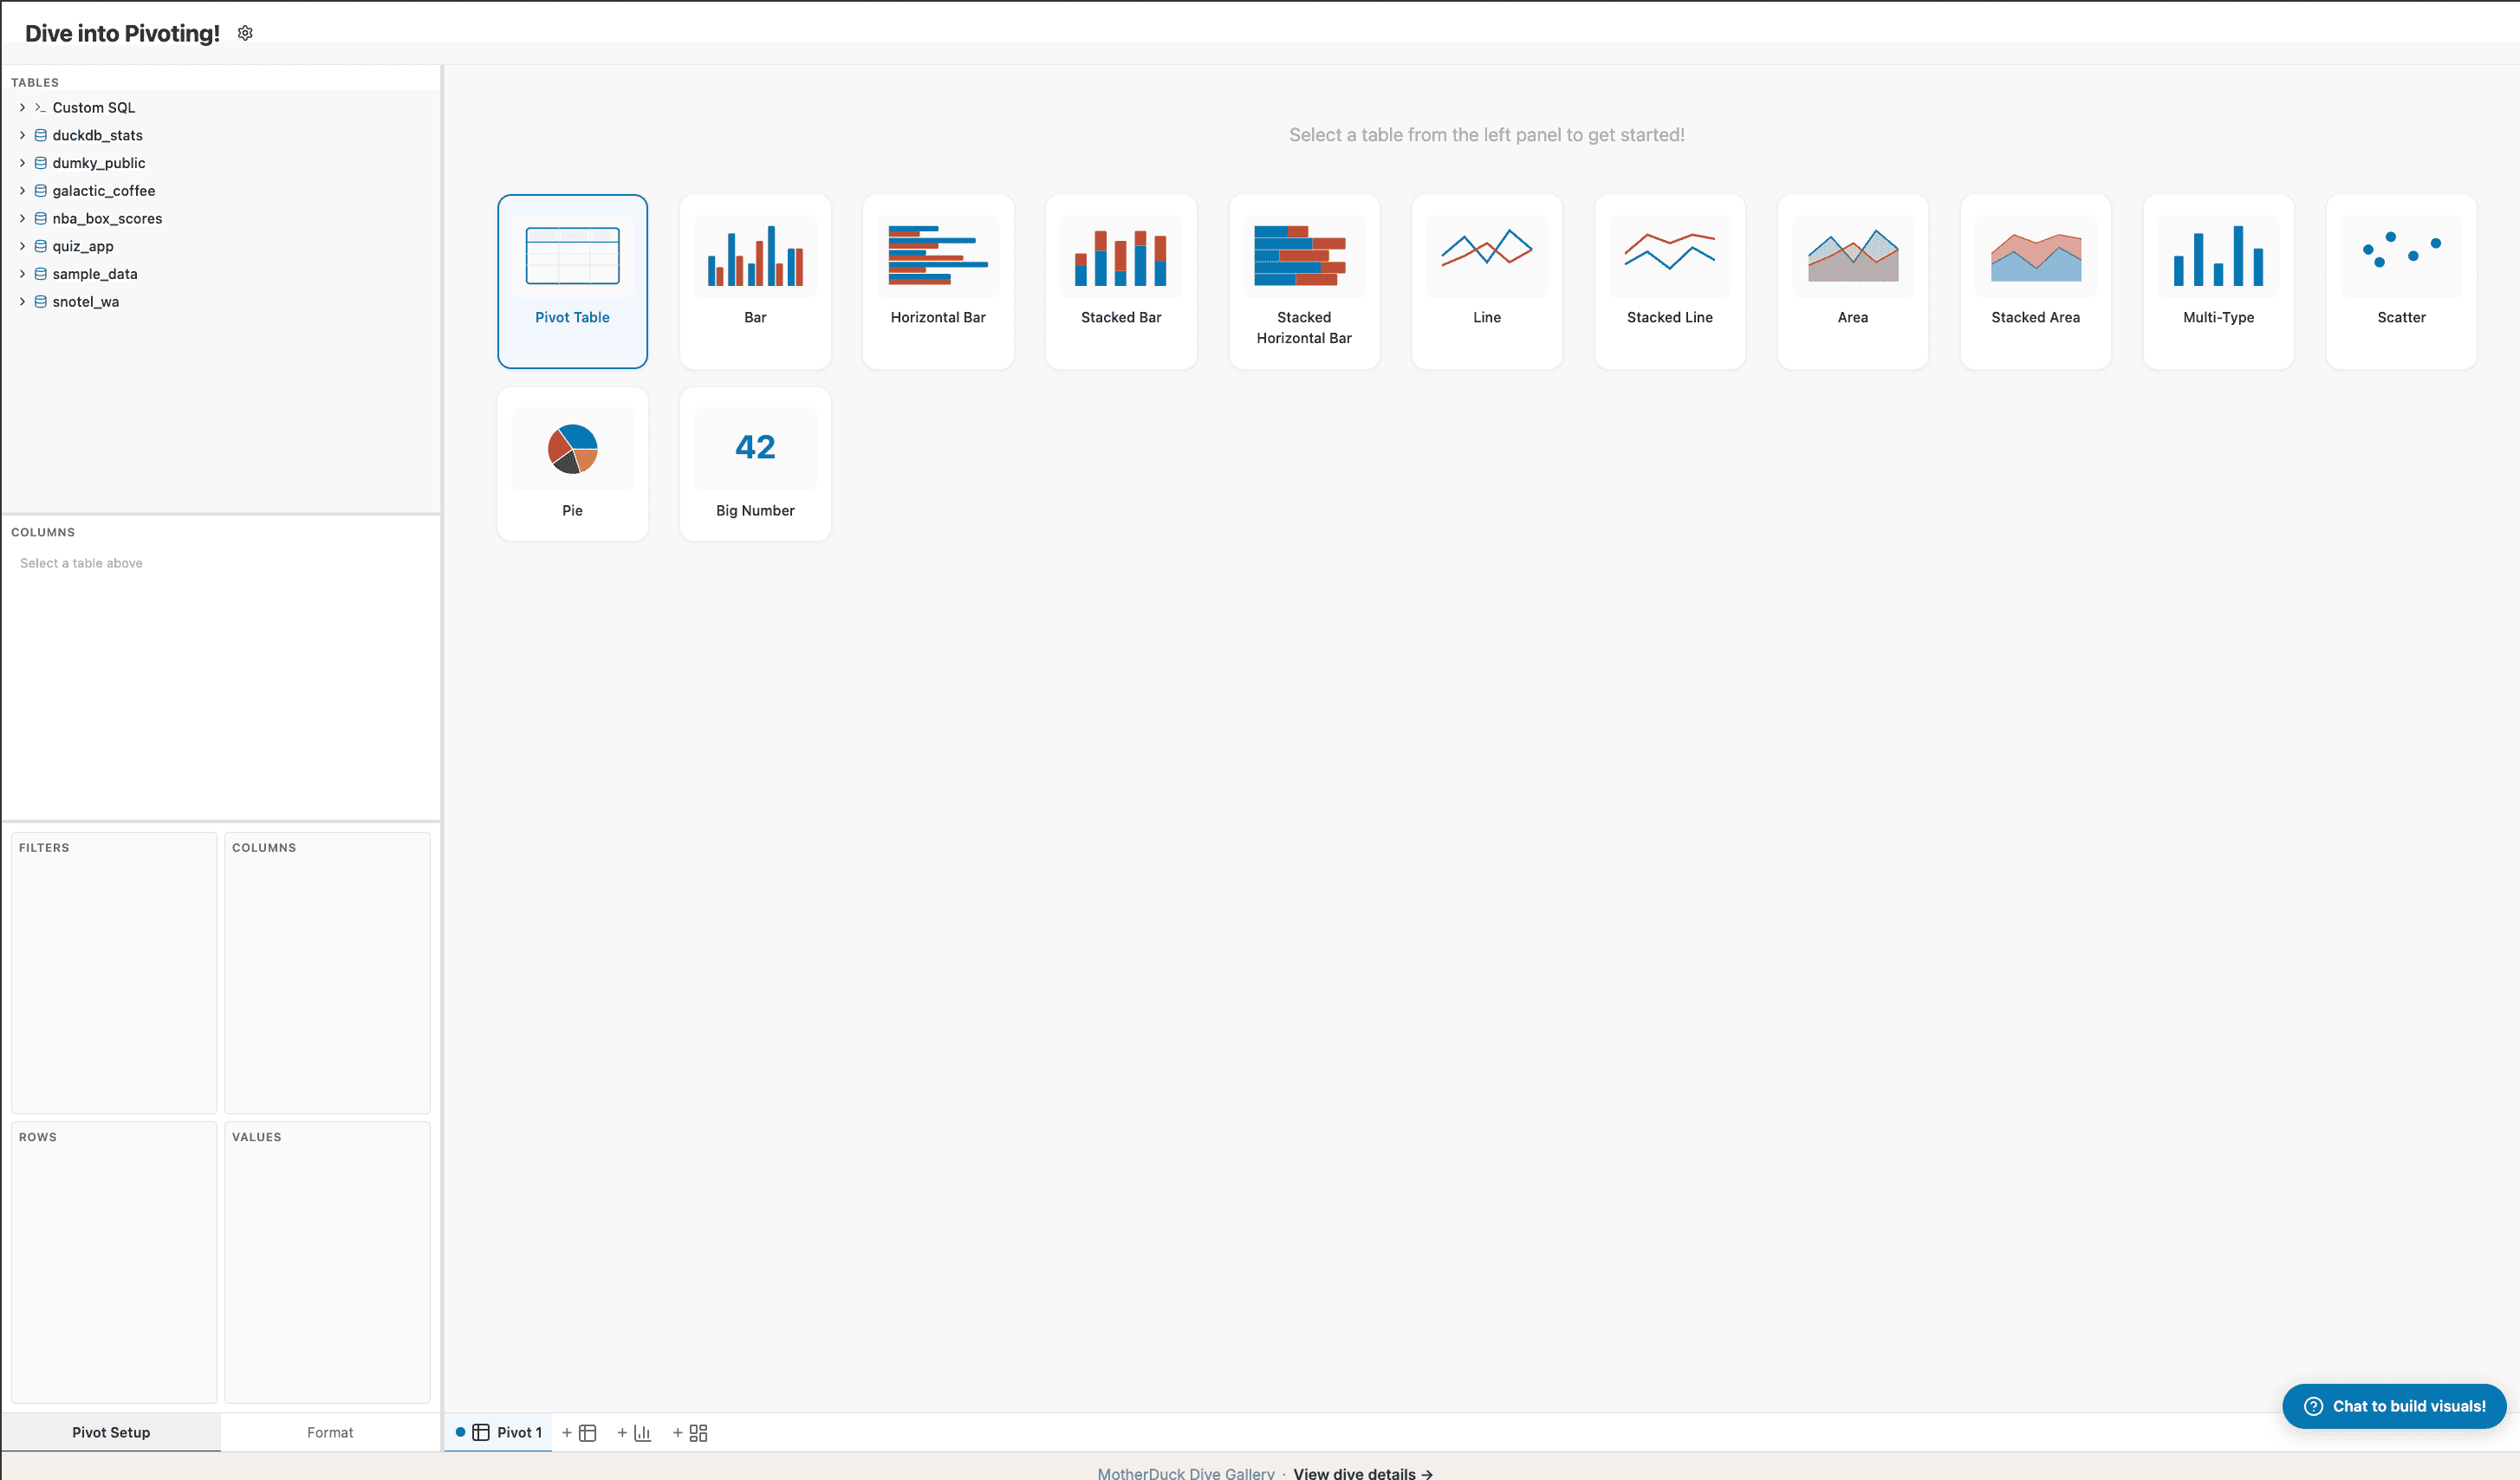
Task: Keep the Pivot Table type selected
Action: (572, 280)
